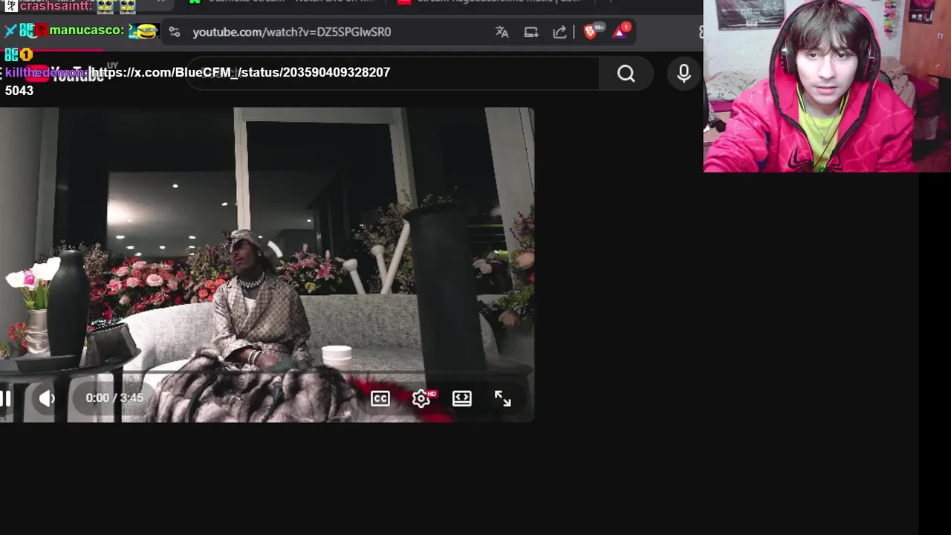
Task: Open the Brave Shields lion icon
Action: [591, 32]
